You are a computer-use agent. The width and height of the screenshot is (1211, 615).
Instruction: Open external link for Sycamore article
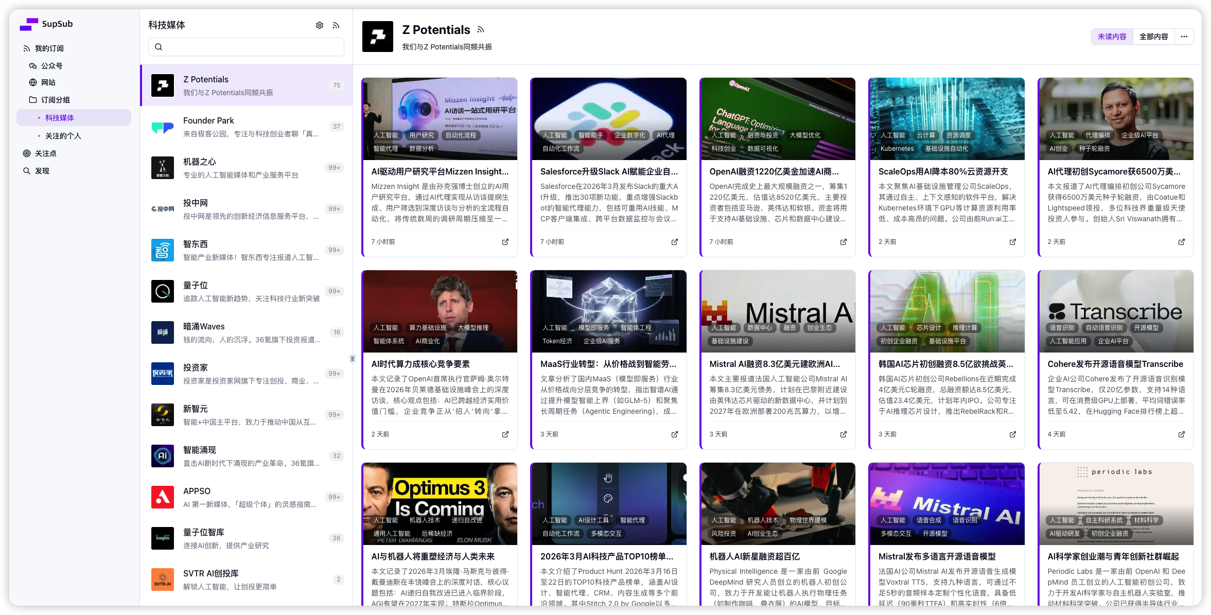[1182, 242]
